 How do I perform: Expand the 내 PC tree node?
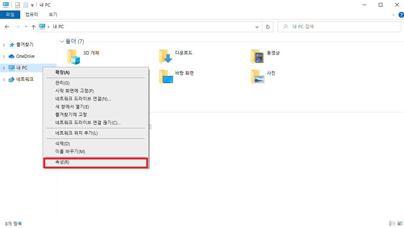pos(4,68)
